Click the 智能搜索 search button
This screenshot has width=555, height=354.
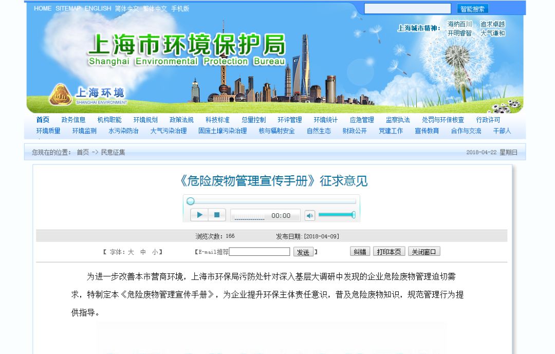click(x=473, y=9)
